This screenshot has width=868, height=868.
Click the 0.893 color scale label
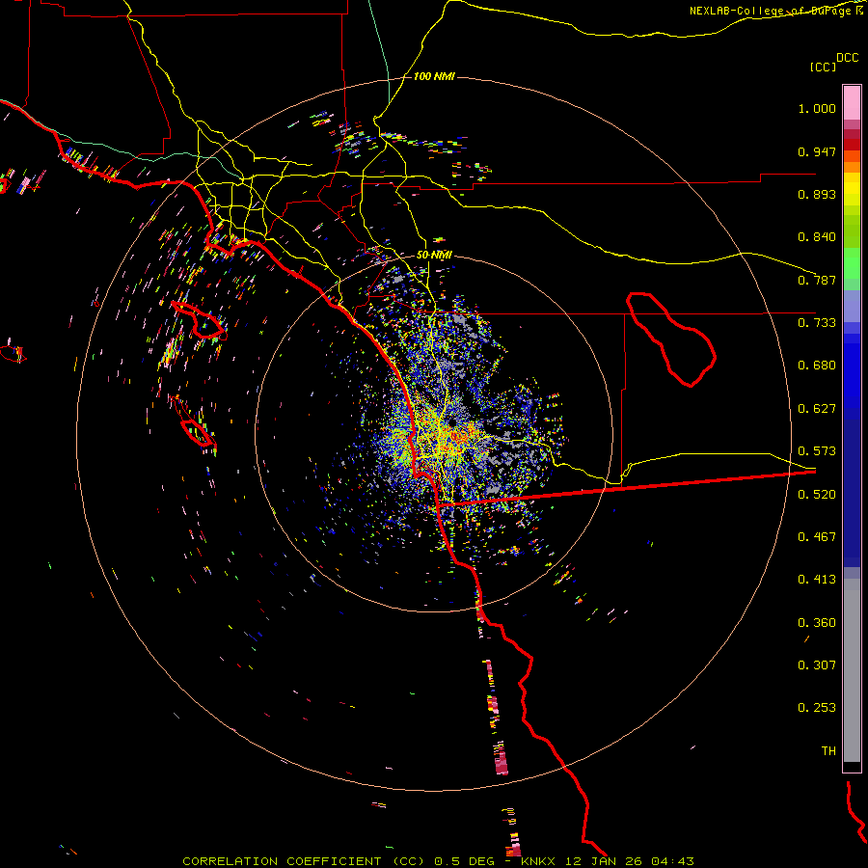click(817, 194)
